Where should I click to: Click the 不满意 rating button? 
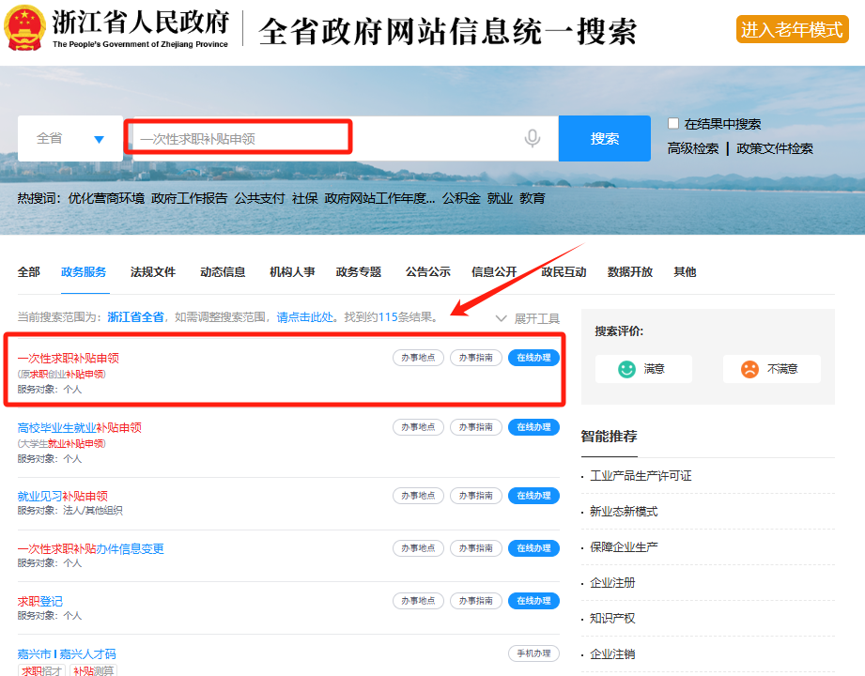pyautogui.click(x=772, y=369)
